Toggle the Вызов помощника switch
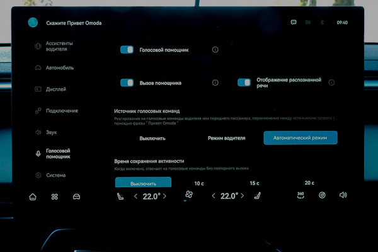The image size is (378, 252). [127, 83]
